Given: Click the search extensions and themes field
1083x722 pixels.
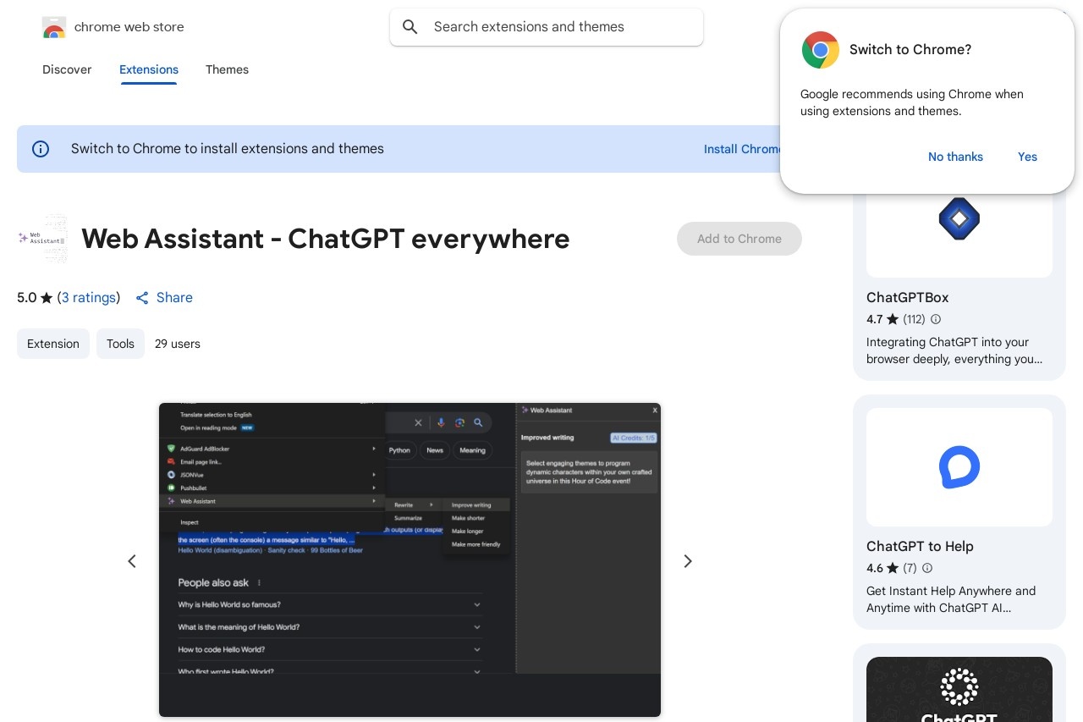Looking at the screenshot, I should pos(547,27).
